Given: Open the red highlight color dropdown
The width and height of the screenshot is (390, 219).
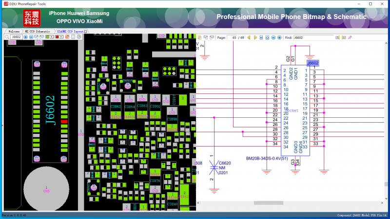Looking at the screenshot, I should point(61,37).
